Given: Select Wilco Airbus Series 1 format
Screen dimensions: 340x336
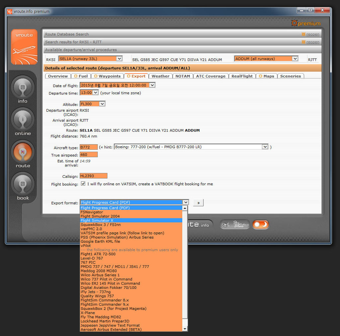Looking at the screenshot, I should click(131, 275).
